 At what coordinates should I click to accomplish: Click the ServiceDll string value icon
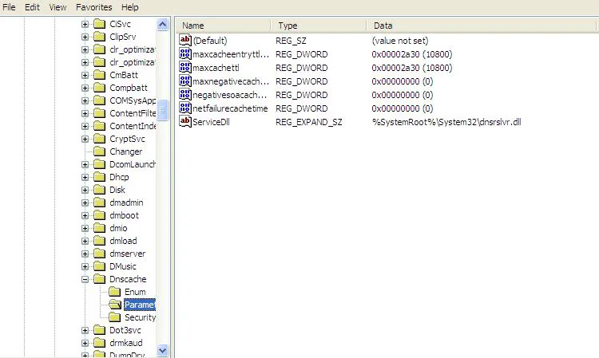point(185,122)
